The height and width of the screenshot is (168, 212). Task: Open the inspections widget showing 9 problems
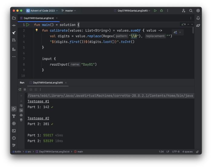point(184,24)
